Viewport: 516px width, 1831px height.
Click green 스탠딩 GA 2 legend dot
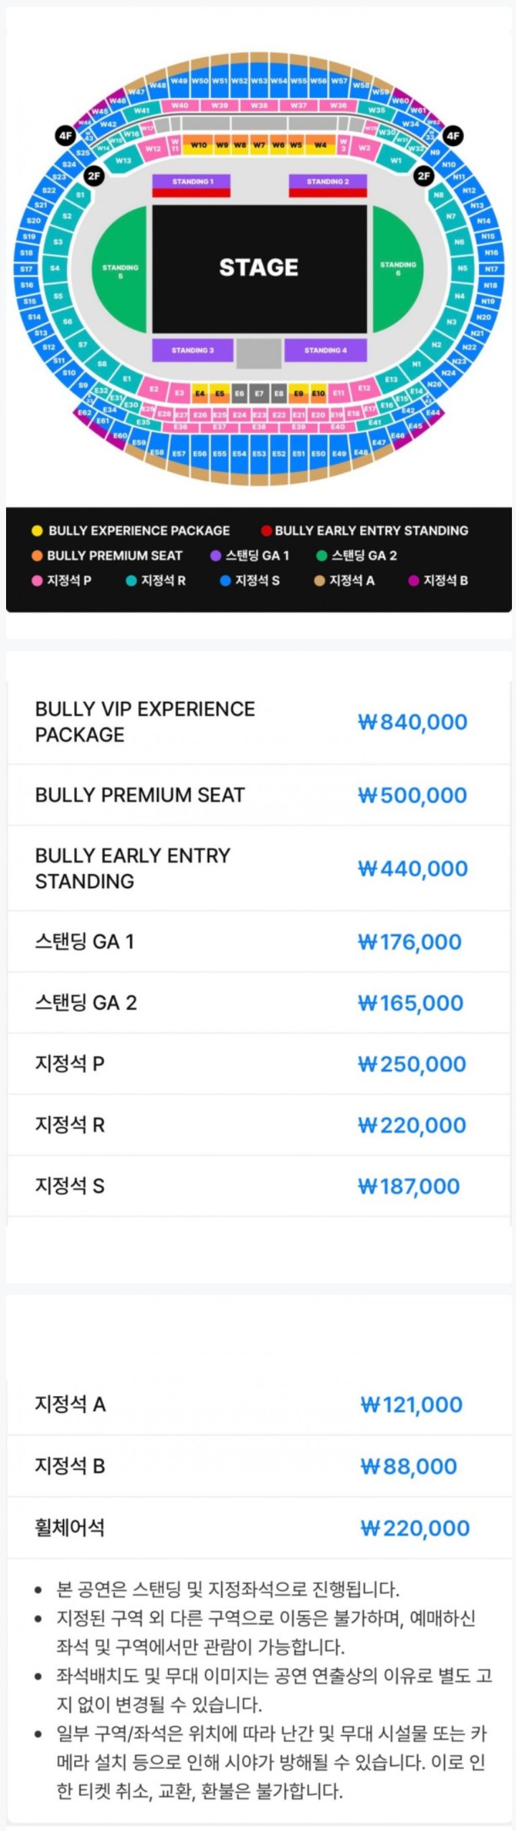click(322, 555)
